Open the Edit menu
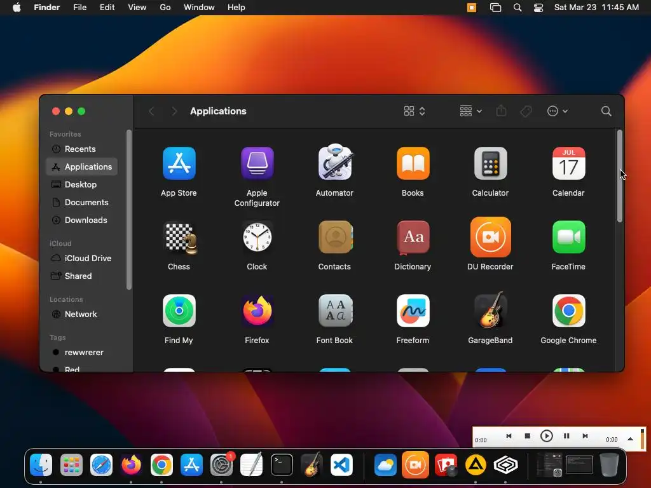The height and width of the screenshot is (488, 651). pos(107,8)
